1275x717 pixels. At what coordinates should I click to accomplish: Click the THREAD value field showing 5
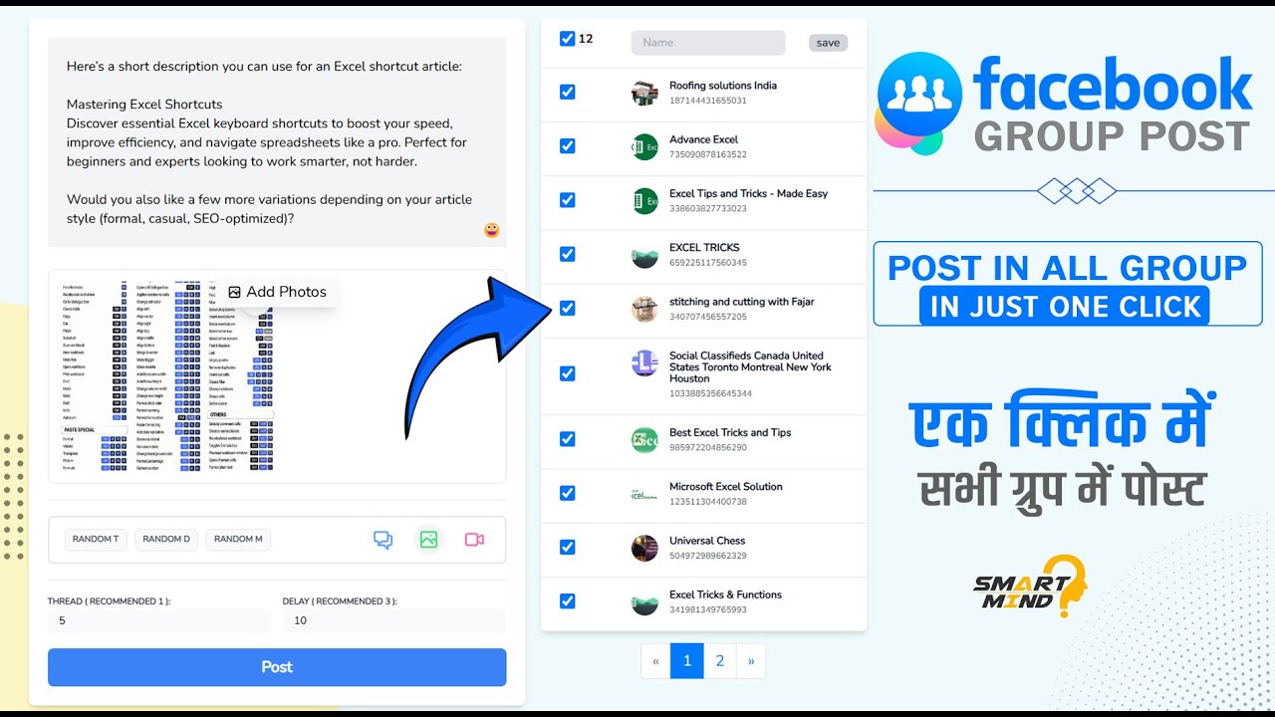[159, 620]
